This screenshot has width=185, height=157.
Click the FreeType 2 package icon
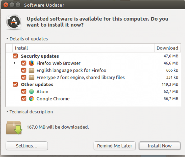pos(31,77)
